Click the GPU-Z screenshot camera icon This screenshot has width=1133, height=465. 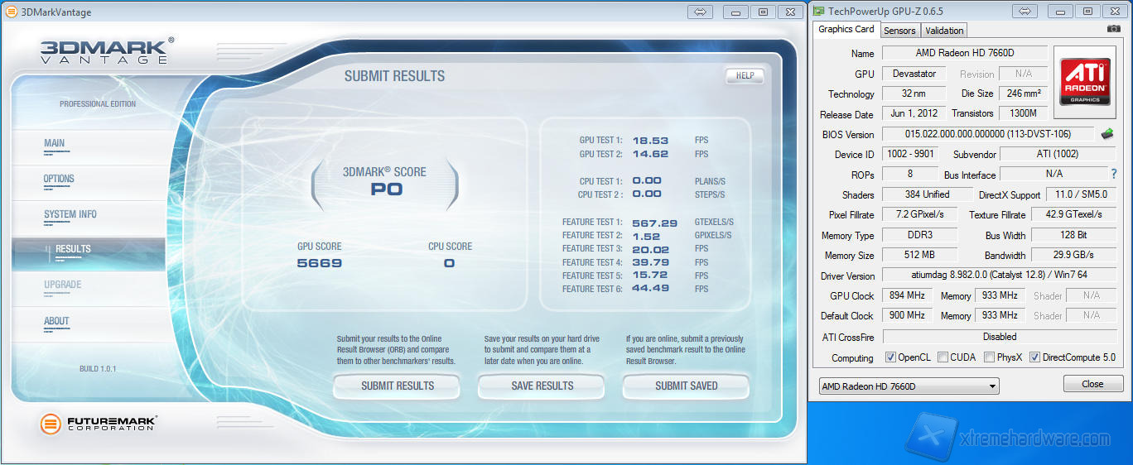(1113, 29)
